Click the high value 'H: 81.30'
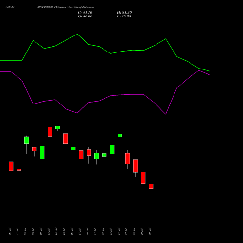 [x=124, y=13]
